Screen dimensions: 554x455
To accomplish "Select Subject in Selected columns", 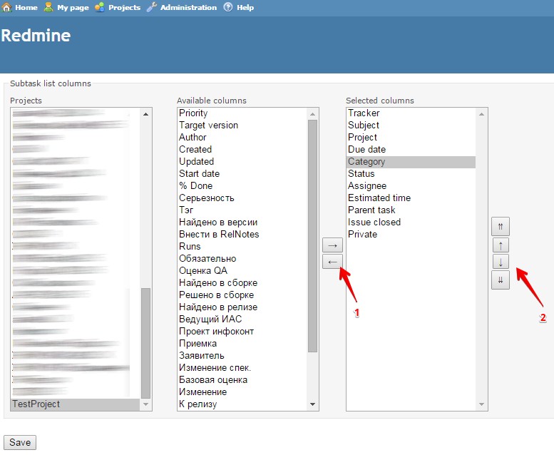I will coord(411,125).
